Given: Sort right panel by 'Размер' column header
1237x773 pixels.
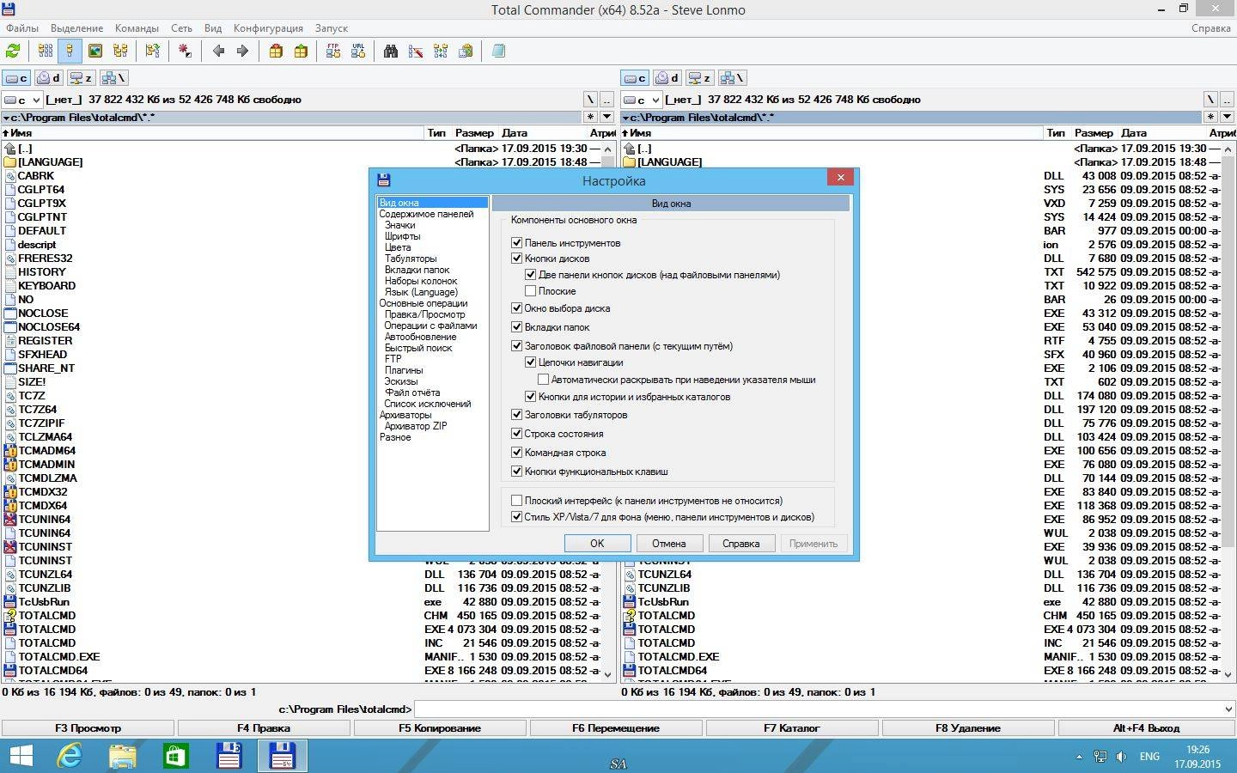Looking at the screenshot, I should point(1094,133).
